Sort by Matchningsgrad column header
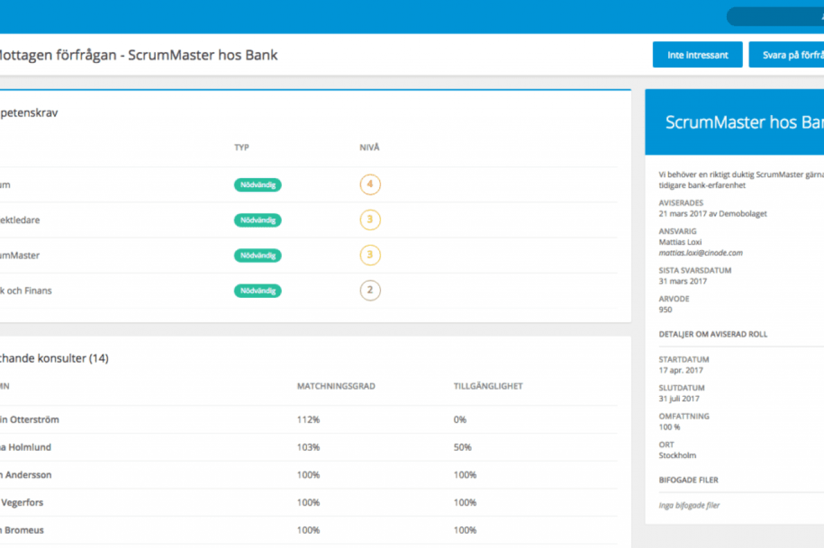The width and height of the screenshot is (824, 548). point(336,387)
